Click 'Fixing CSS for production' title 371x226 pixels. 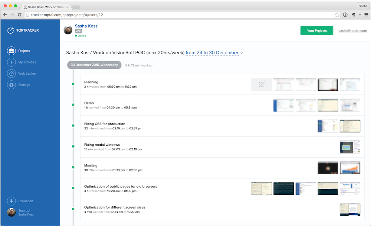[x=105, y=124]
